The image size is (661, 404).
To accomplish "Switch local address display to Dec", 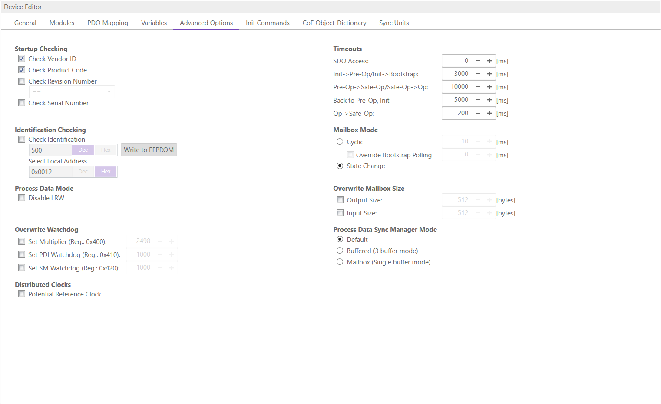I will point(83,171).
